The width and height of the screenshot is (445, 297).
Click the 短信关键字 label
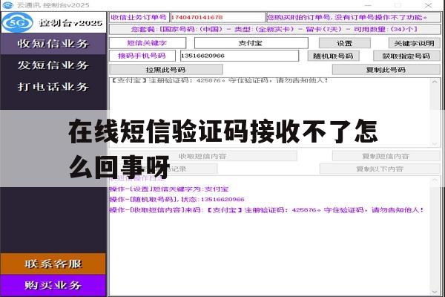pyautogui.click(x=147, y=43)
